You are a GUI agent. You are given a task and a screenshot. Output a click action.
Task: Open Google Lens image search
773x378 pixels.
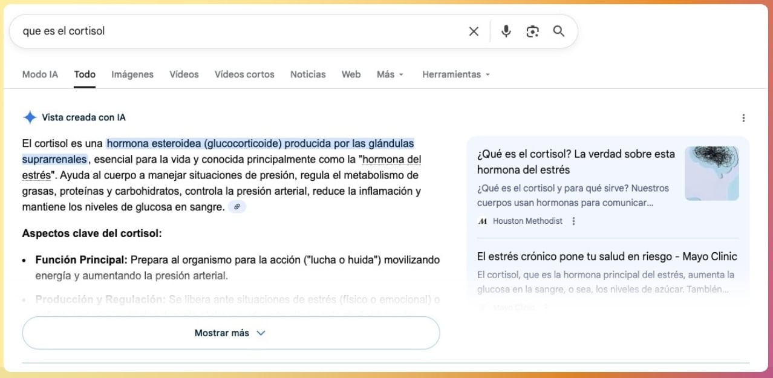coord(533,31)
